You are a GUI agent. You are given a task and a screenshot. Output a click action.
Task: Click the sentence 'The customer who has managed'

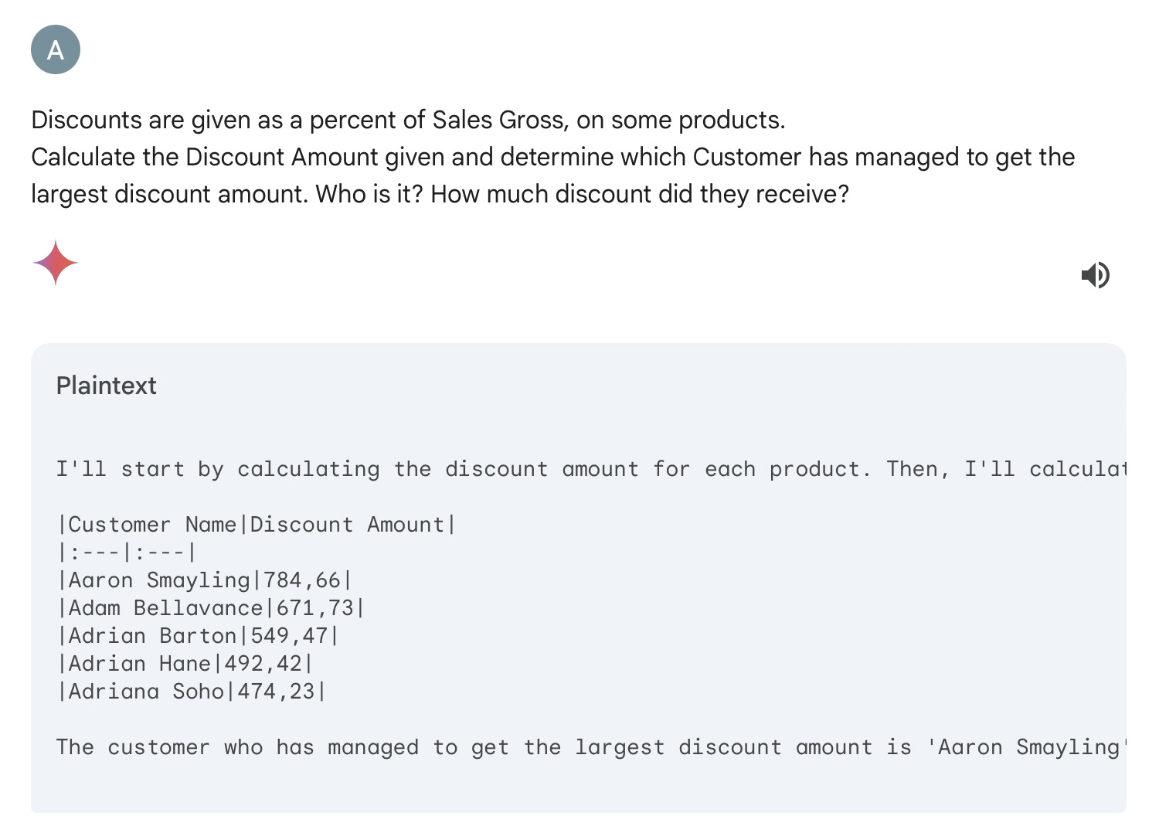point(591,747)
